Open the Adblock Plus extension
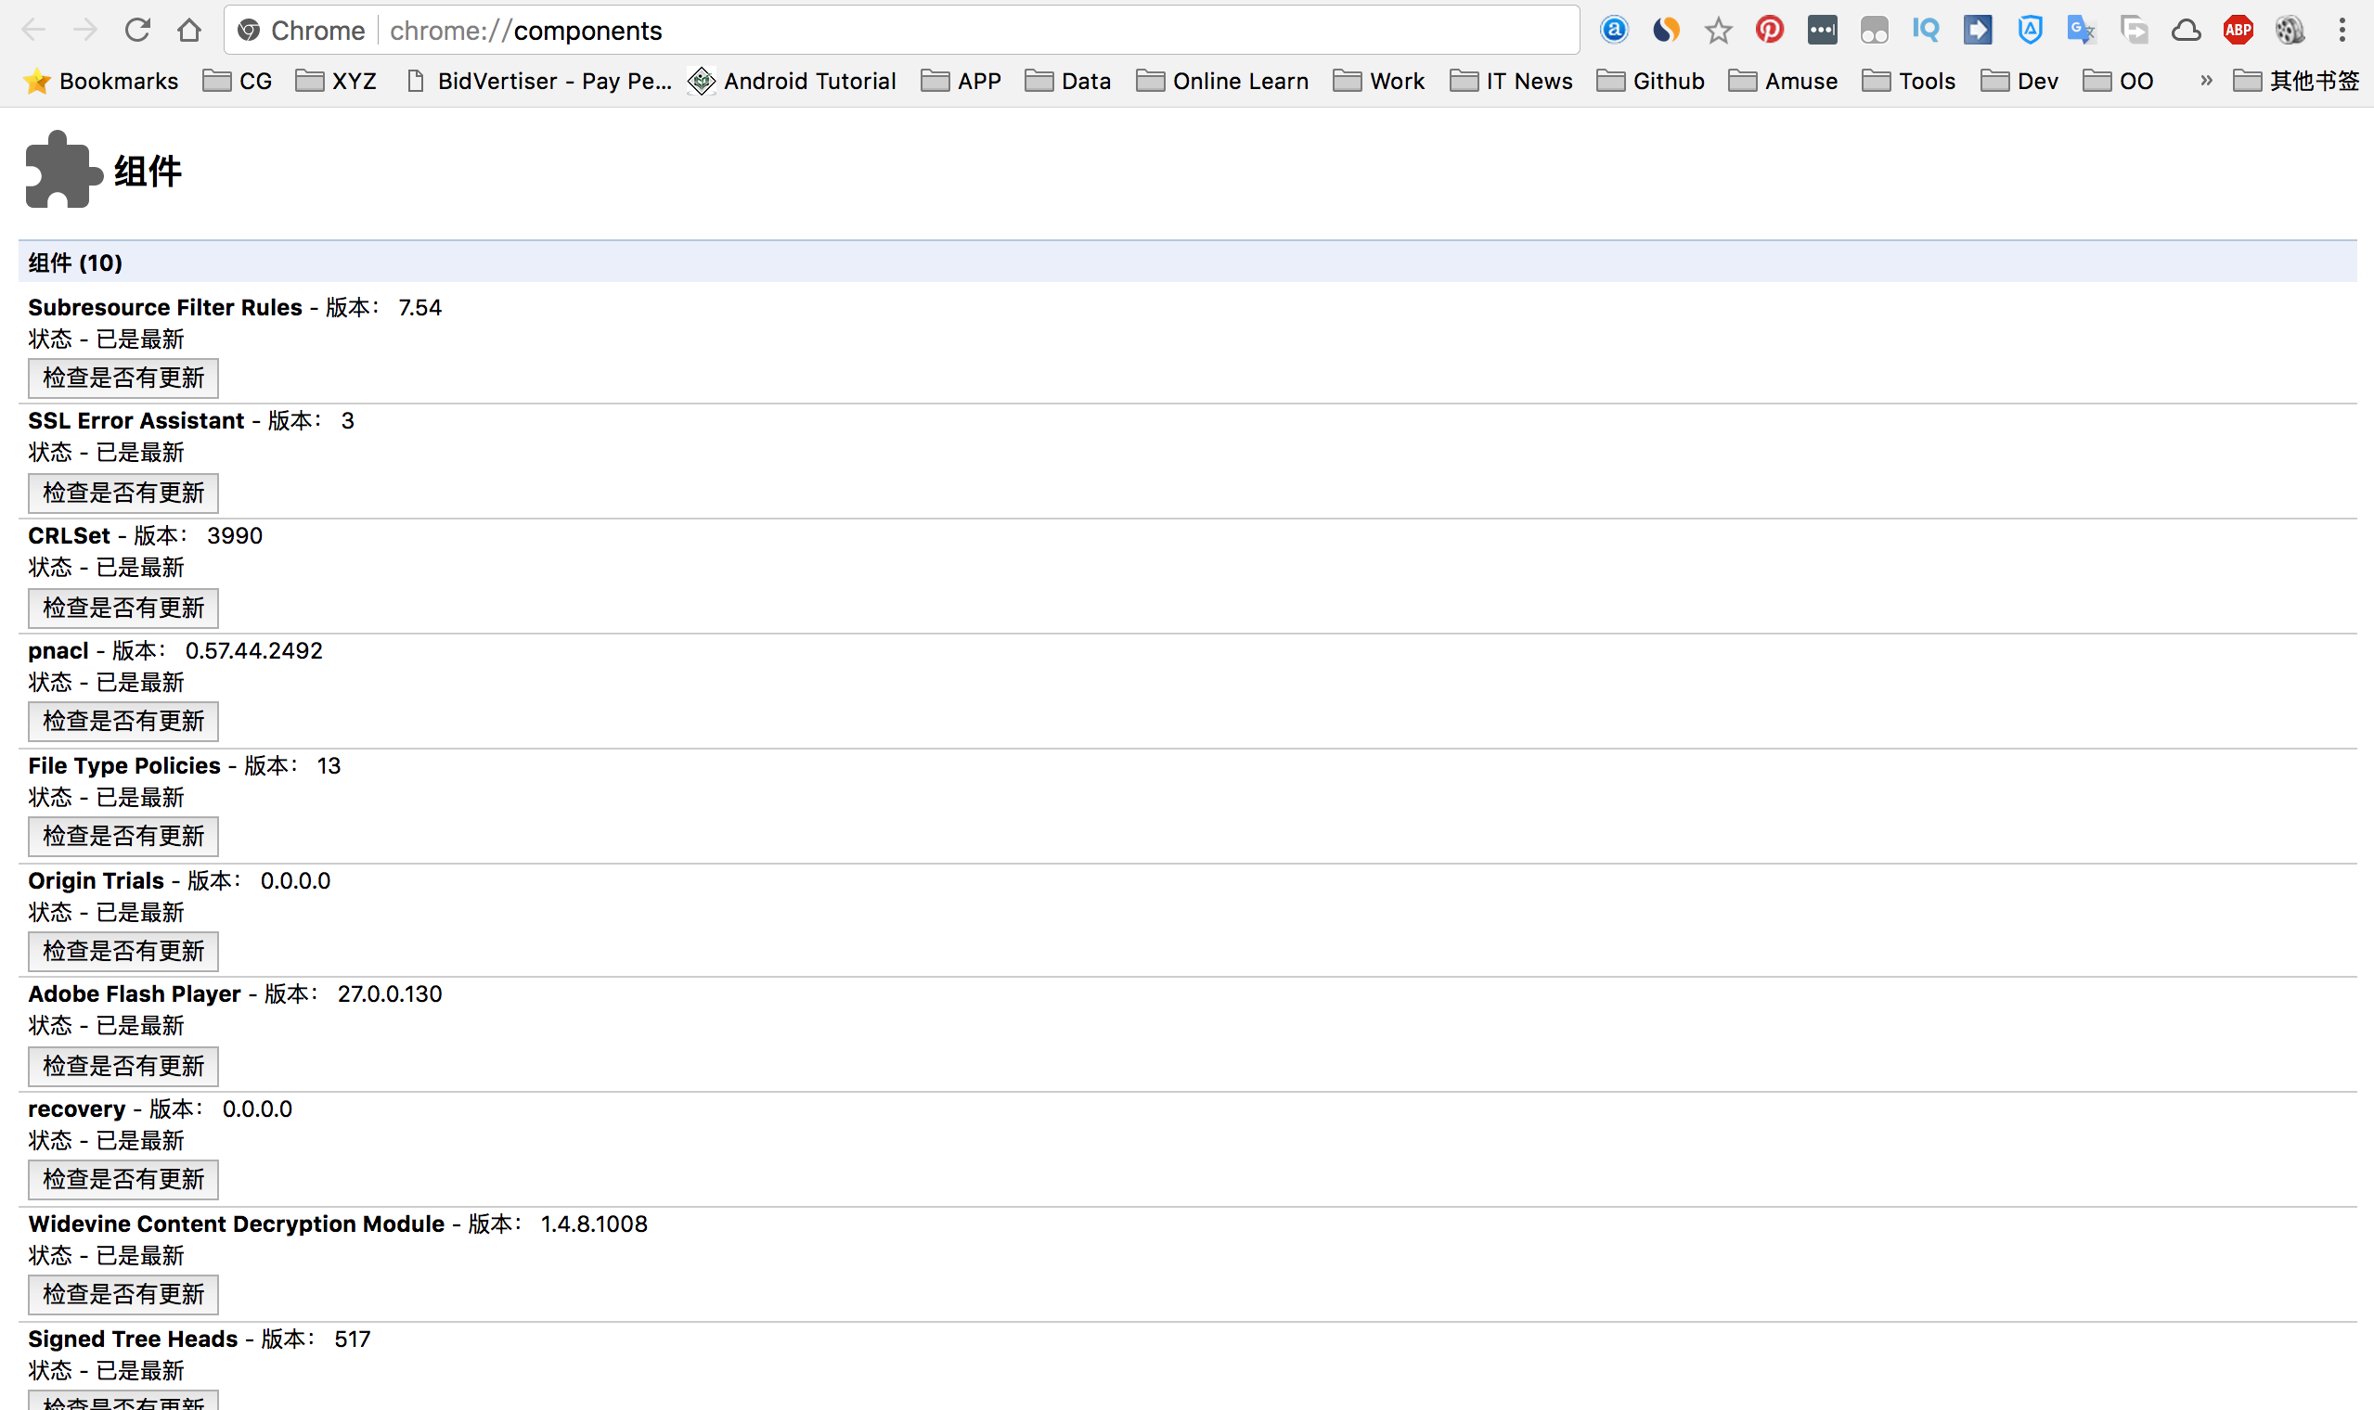This screenshot has width=2374, height=1410. point(2239,31)
